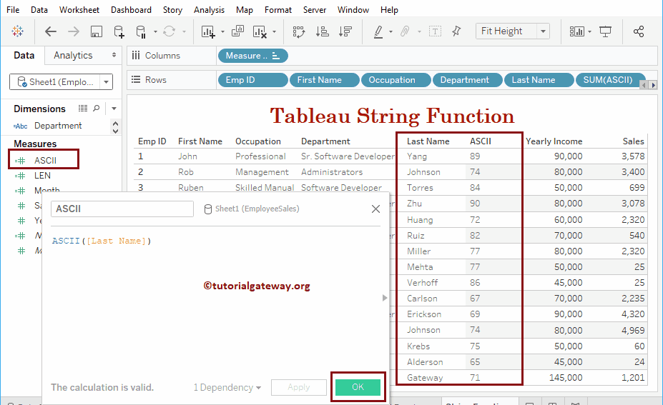Open the Dashboard menu
The height and width of the screenshot is (405, 663).
click(x=131, y=10)
